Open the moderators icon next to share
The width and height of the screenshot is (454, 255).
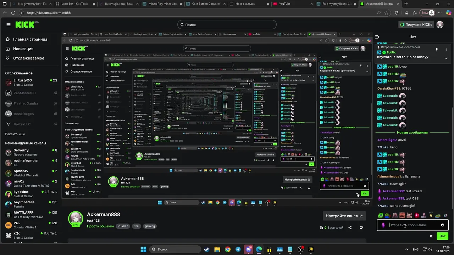tap(361, 228)
